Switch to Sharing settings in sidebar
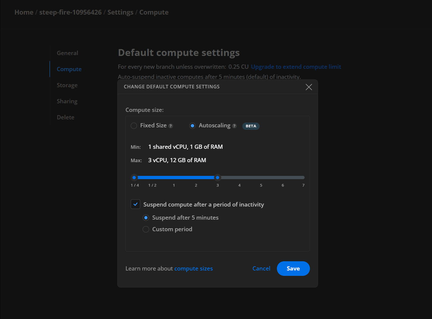 (67, 101)
